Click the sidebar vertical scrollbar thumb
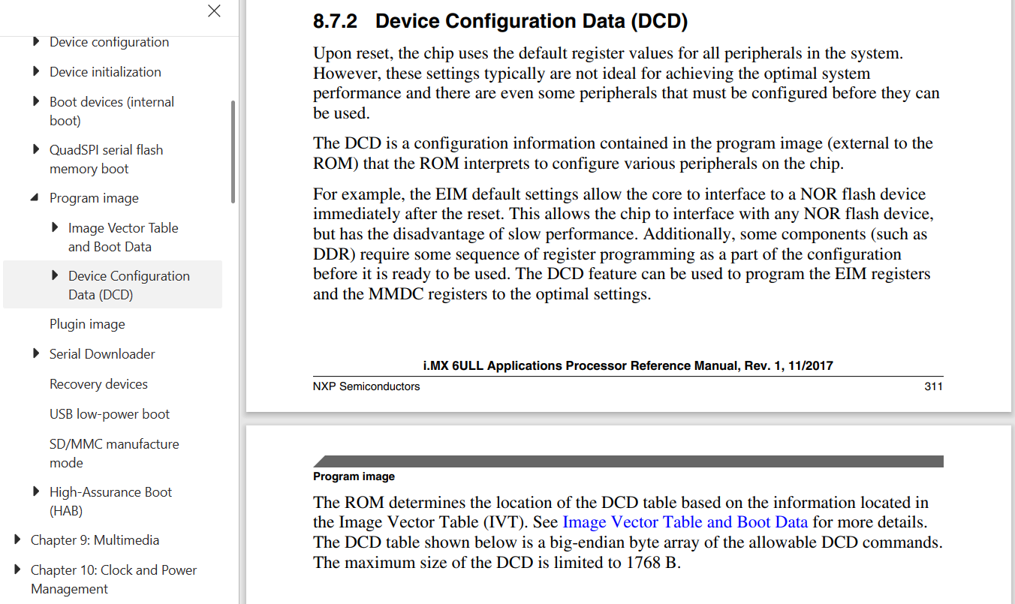The height and width of the screenshot is (604, 1015). (233, 152)
